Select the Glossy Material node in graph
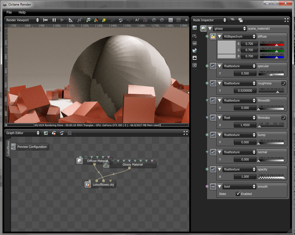 click(133, 164)
